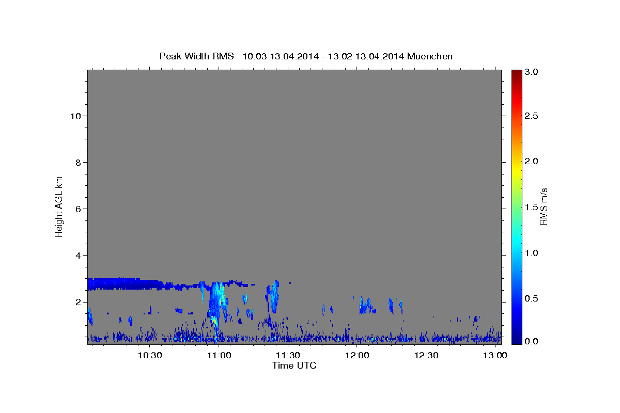Click the 13:00 time tick label
Image resolution: width=620 pixels, height=413 pixels.
pos(495,356)
